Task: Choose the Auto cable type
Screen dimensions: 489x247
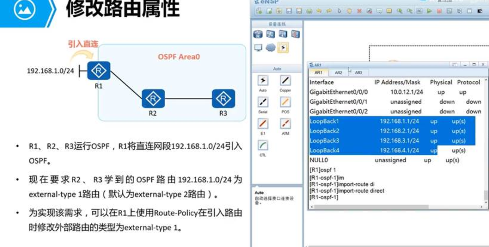Action: pyautogui.click(x=263, y=81)
